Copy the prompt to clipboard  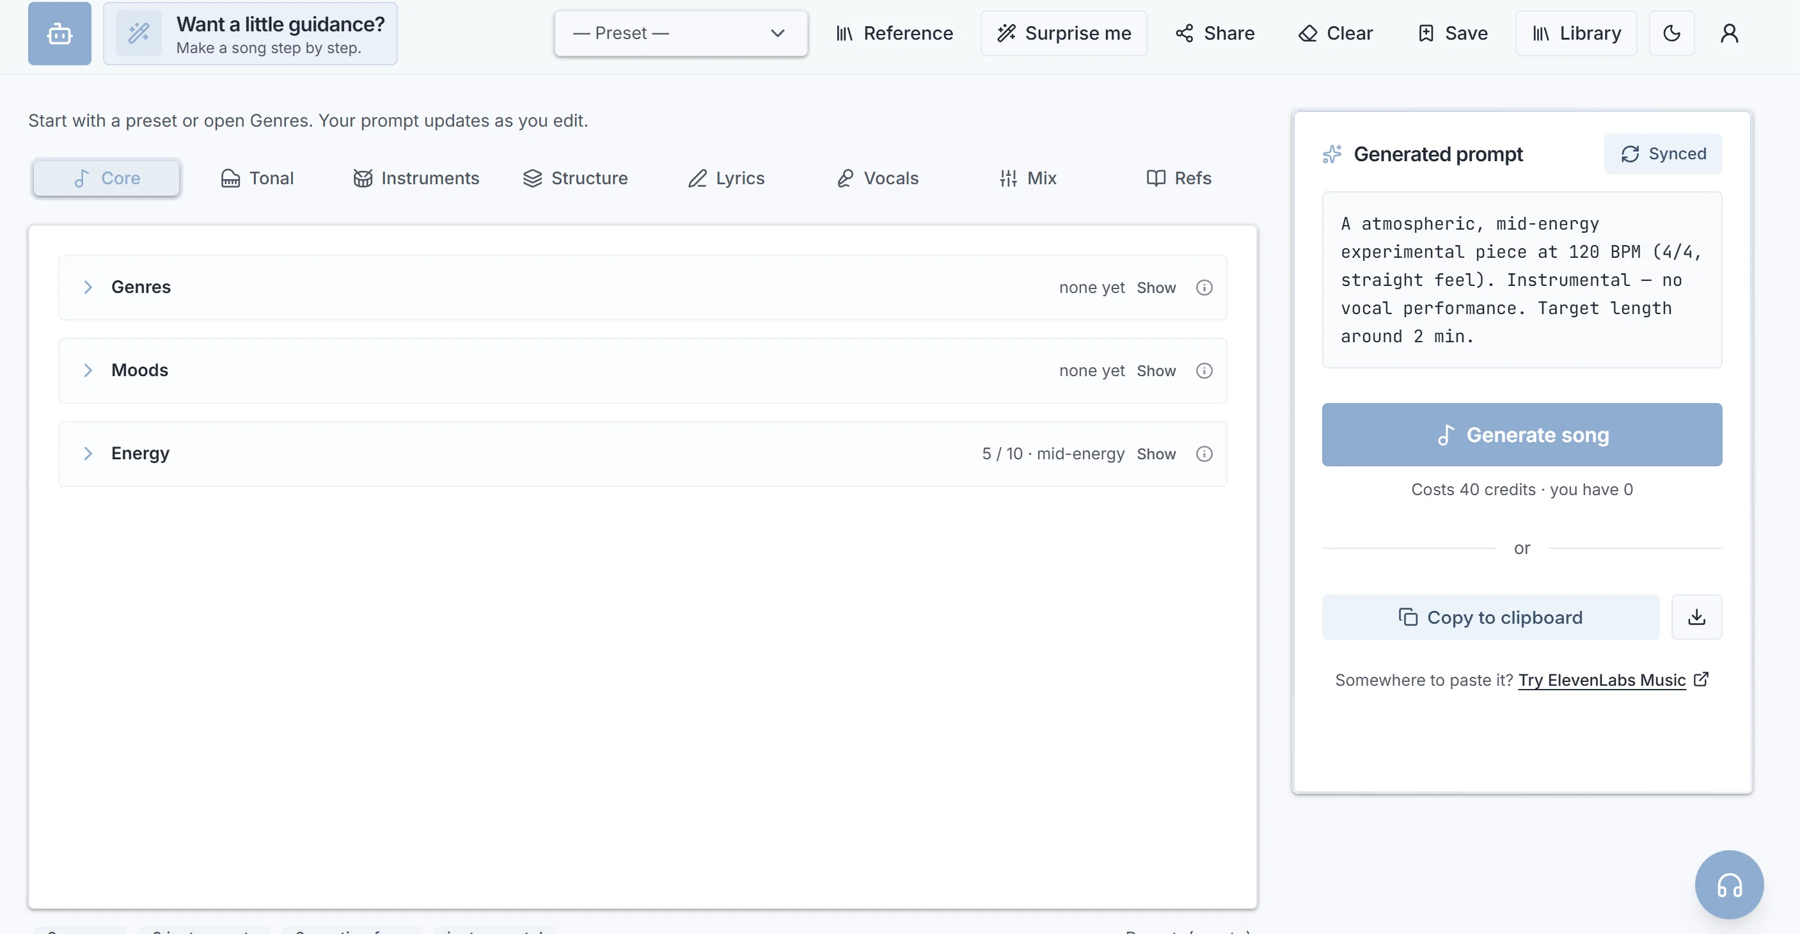1490,617
